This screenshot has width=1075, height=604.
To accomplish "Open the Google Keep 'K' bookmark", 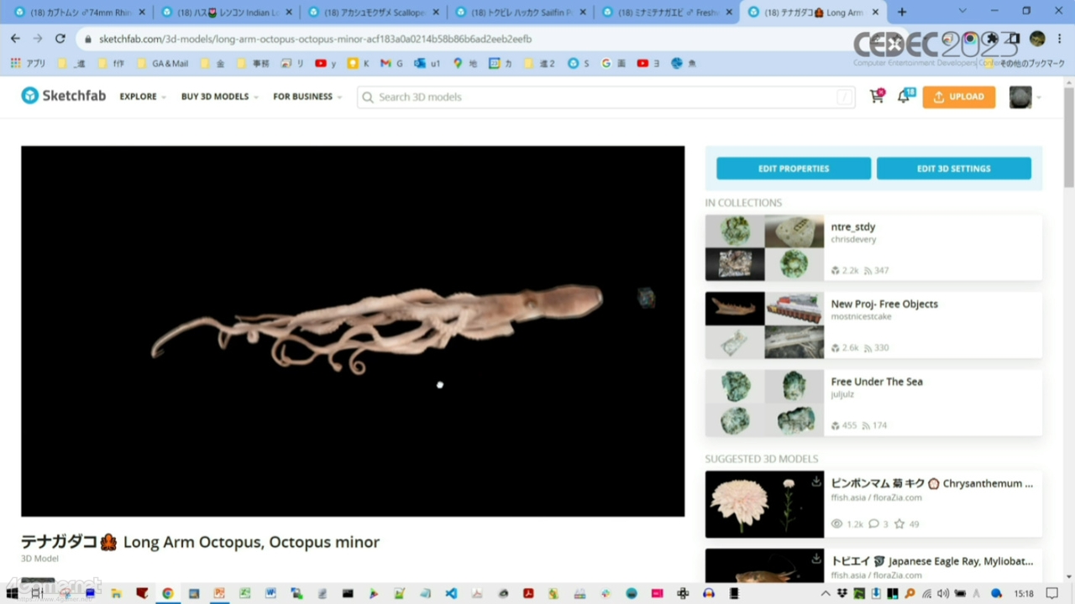I will [358, 64].
